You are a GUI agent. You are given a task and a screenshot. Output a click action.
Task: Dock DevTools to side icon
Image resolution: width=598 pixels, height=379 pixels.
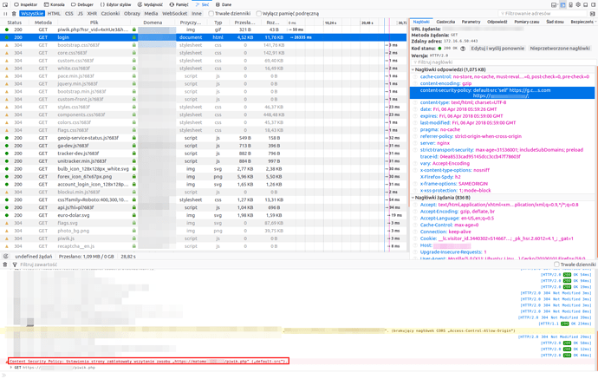(x=593, y=4)
